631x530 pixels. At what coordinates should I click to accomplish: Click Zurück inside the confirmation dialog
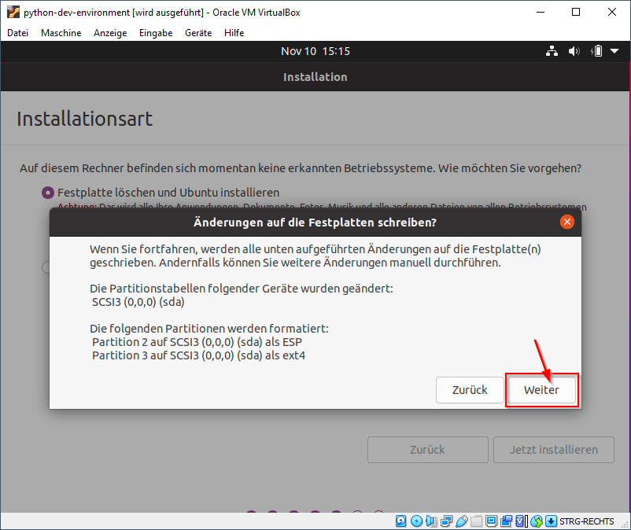click(470, 389)
